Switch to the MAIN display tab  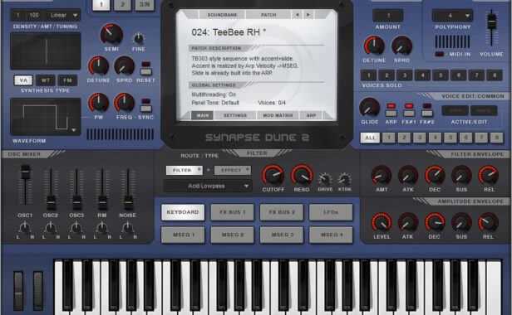(203, 115)
